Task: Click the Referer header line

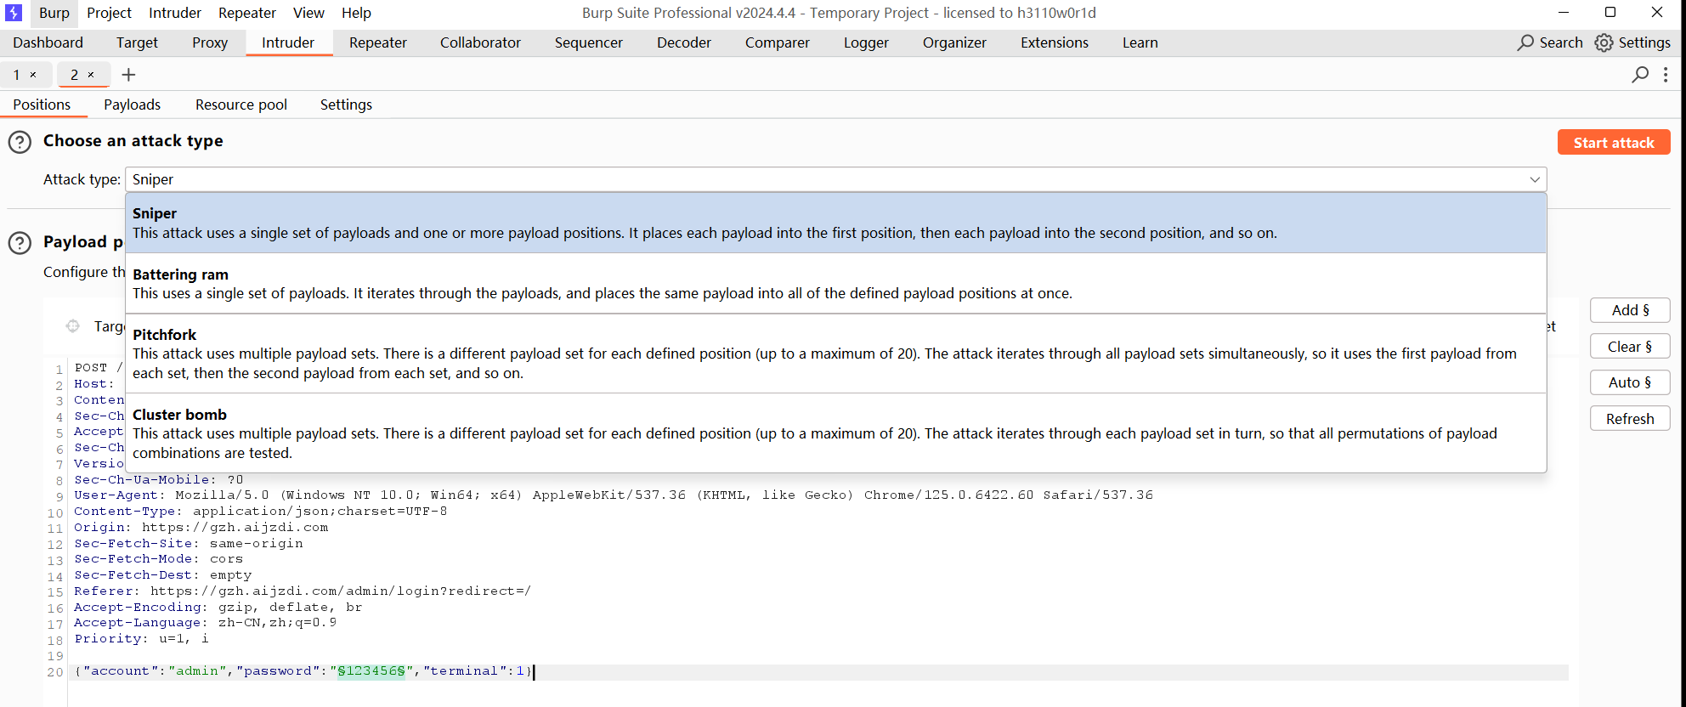Action: pos(303,591)
